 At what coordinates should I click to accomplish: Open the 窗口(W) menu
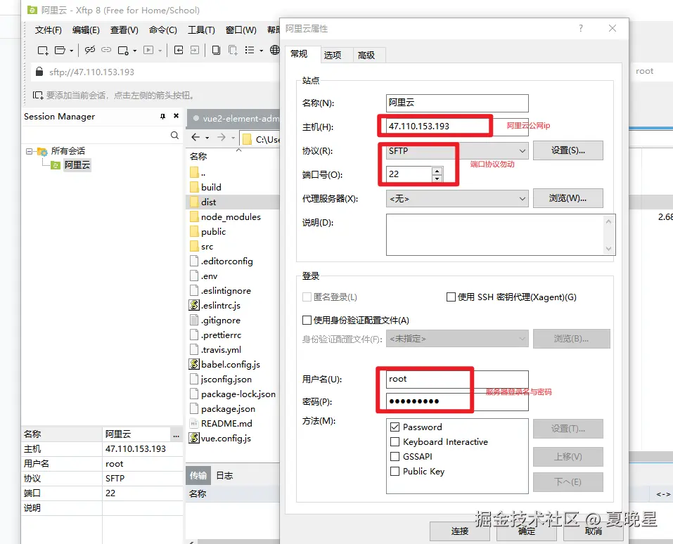241,30
